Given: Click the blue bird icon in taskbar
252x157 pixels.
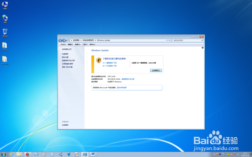Looking at the screenshot, I should point(69,154).
